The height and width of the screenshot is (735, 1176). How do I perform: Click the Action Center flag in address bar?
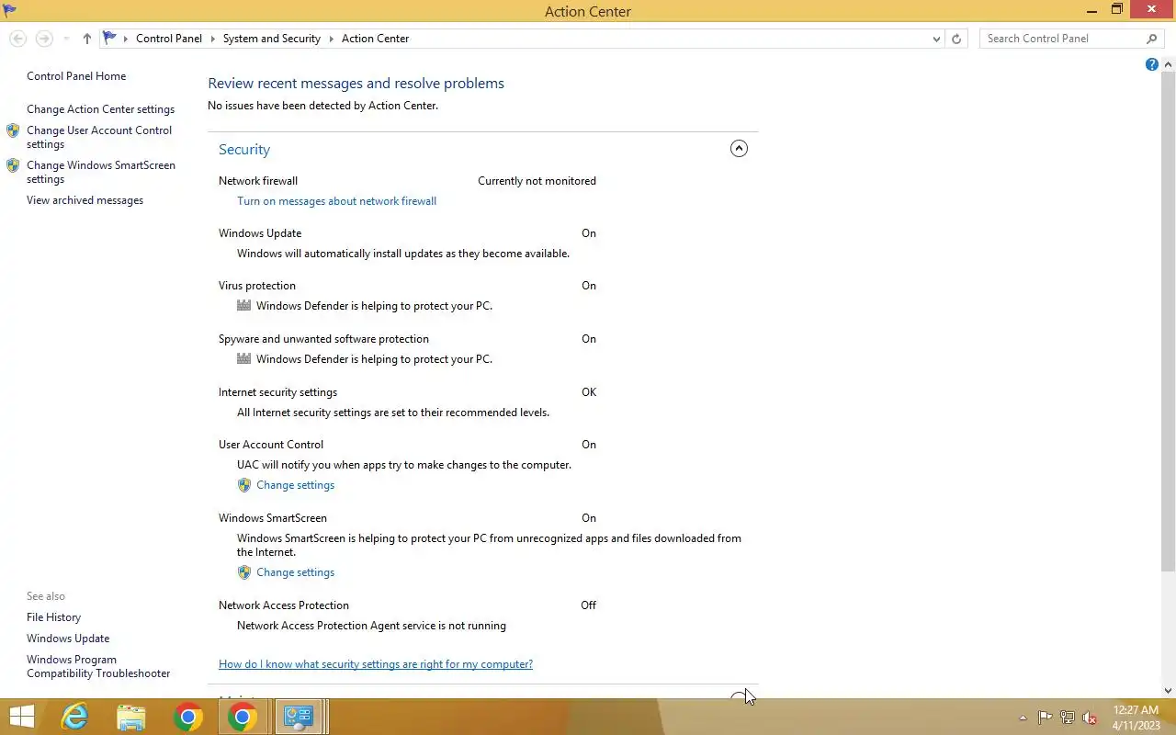click(x=110, y=38)
